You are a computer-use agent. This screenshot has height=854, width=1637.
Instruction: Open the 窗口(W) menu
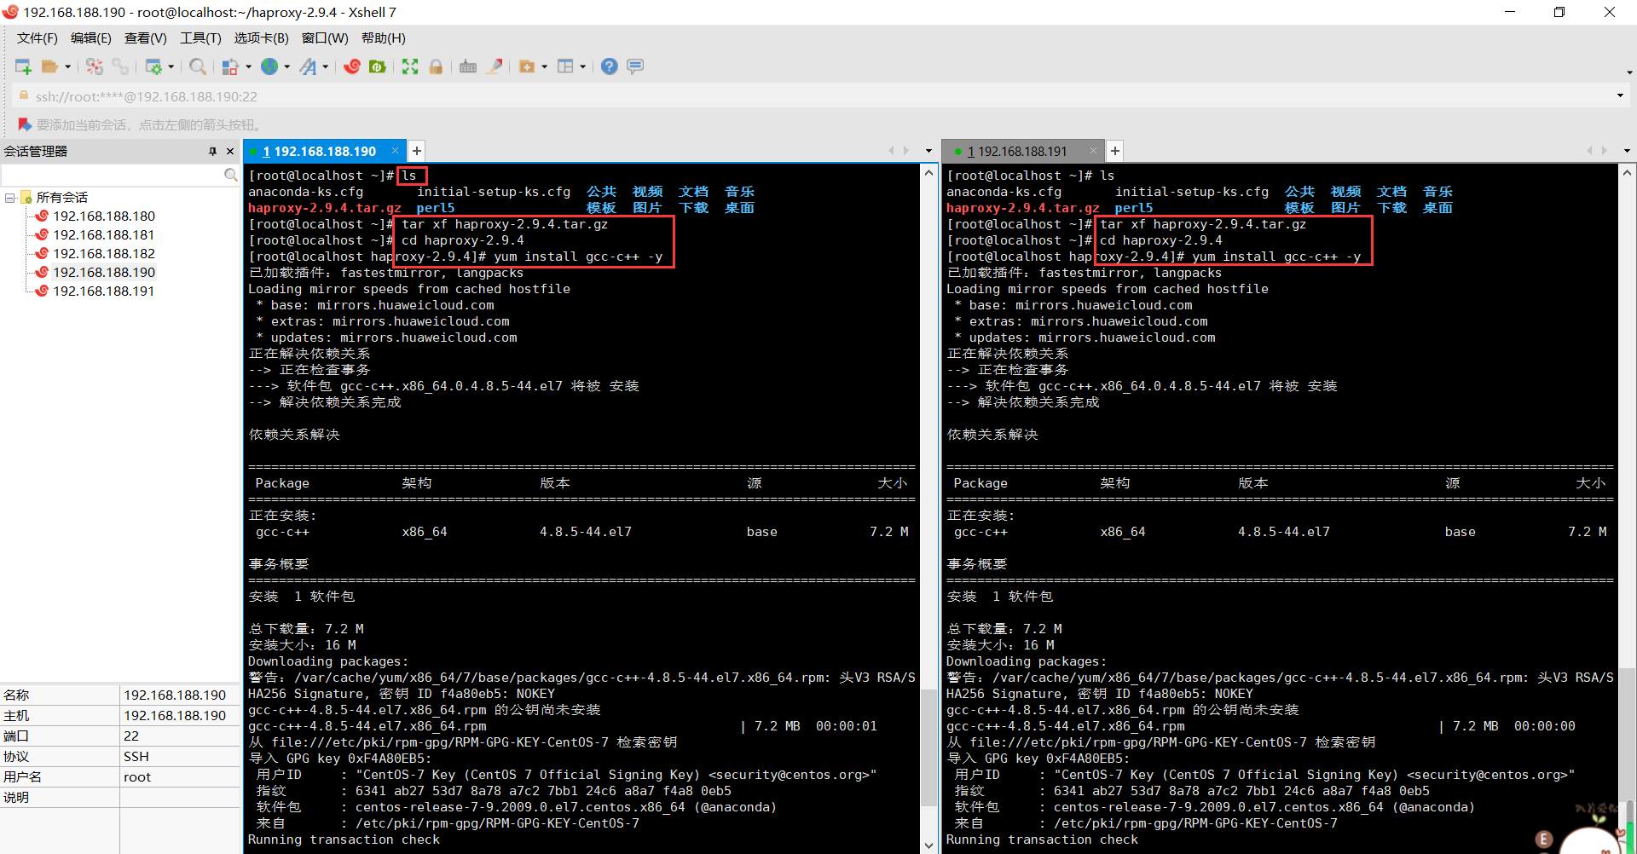325,38
